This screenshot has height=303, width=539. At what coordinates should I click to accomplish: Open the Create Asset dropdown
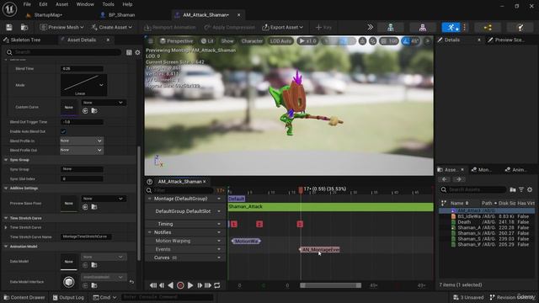tap(112, 27)
